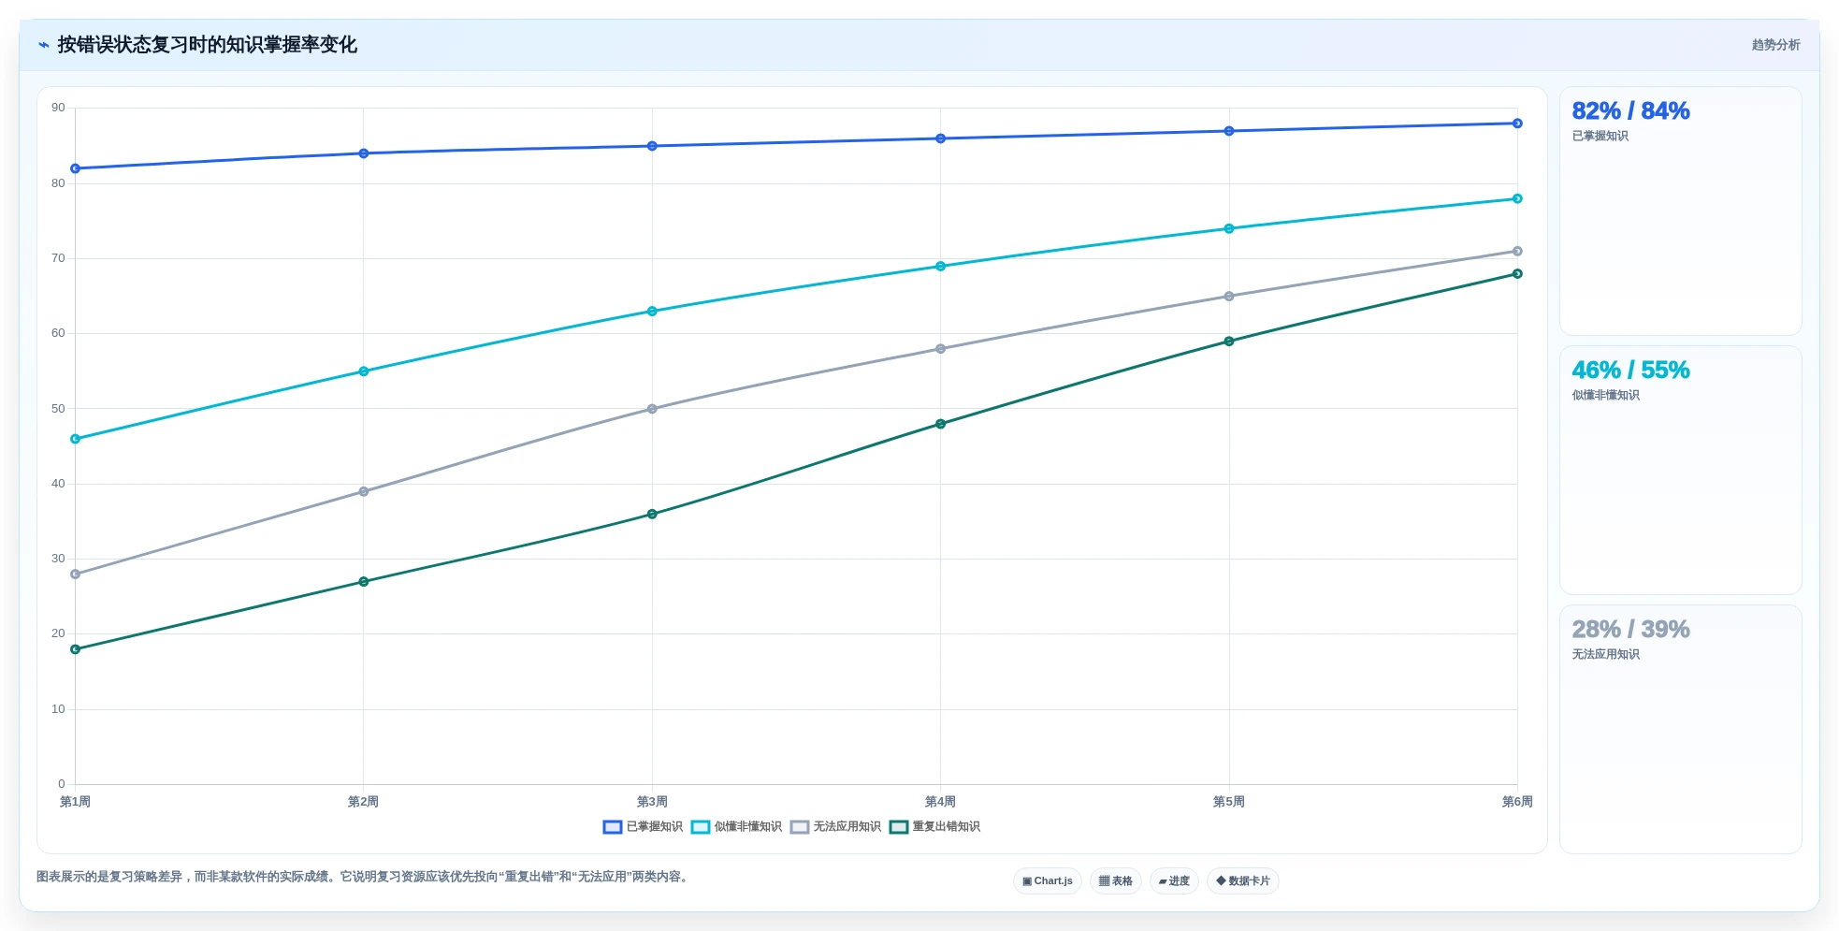Select the 已掌握知识 data point at 第6周
Viewport: 1839px width, 931px height.
[x=1517, y=124]
